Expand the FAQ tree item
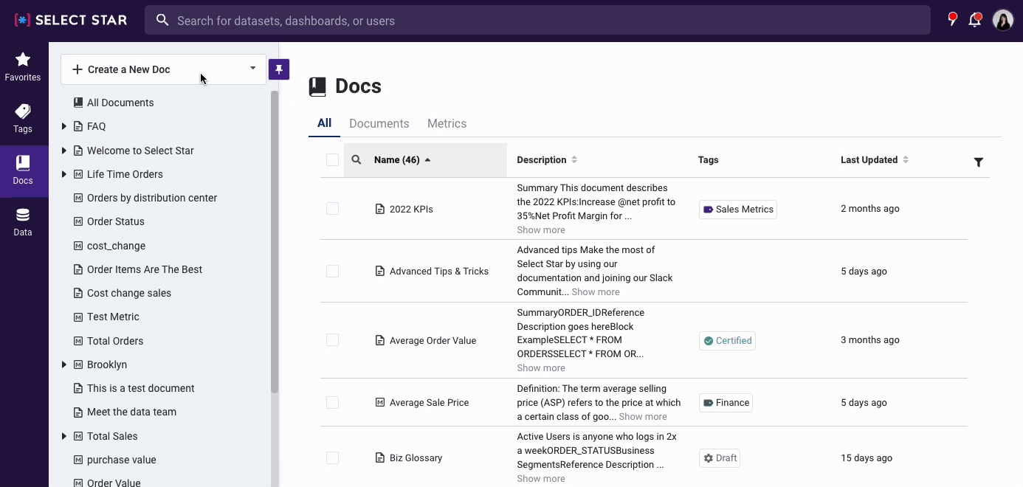This screenshot has height=487, width=1023. coord(64,127)
